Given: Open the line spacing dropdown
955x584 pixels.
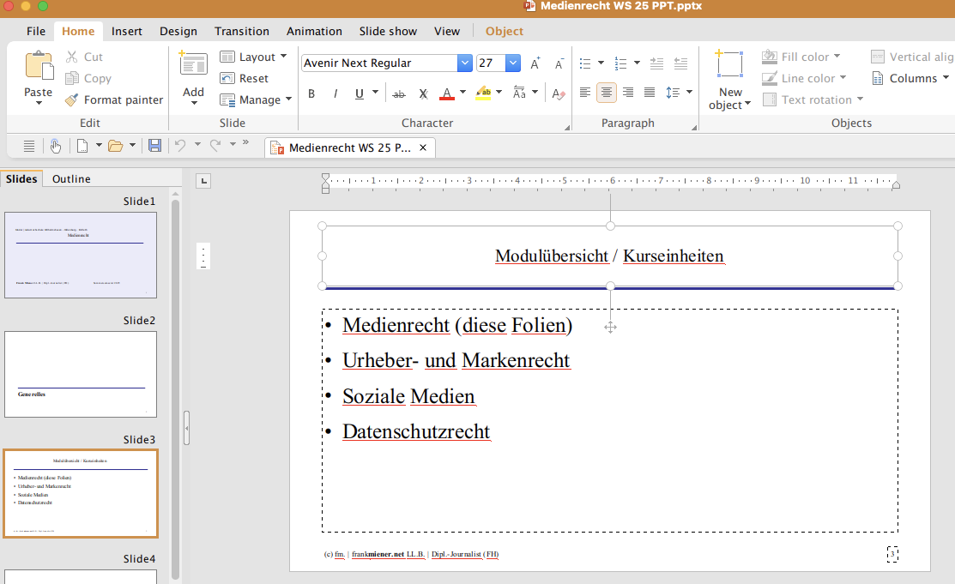Looking at the screenshot, I should [690, 92].
